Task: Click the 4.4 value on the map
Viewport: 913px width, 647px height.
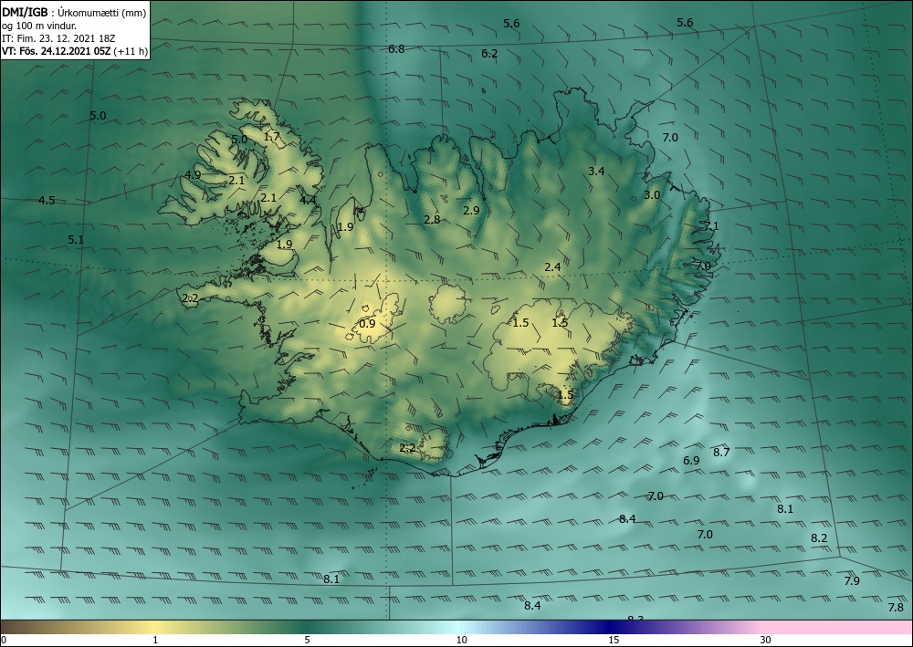Action: click(x=308, y=200)
